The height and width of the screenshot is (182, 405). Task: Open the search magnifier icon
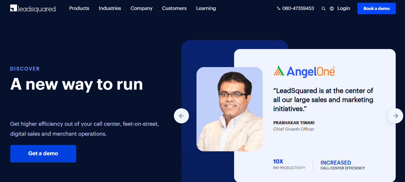(323, 9)
